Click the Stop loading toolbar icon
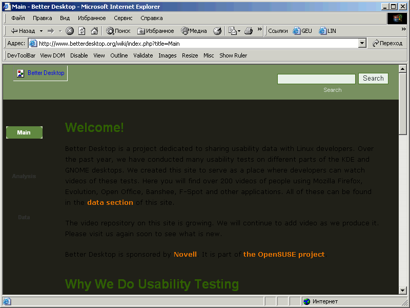This screenshot has height=308, width=410. [70, 31]
